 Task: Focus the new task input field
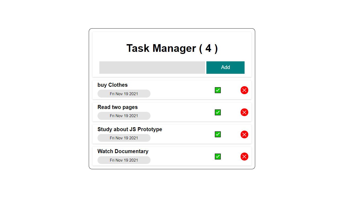152,67
